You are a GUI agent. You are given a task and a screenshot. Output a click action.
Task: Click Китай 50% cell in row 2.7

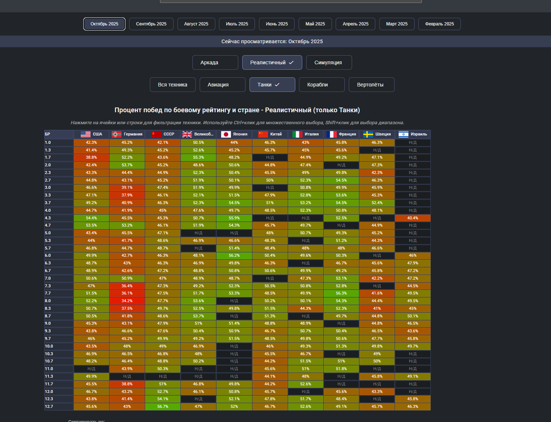270,180
